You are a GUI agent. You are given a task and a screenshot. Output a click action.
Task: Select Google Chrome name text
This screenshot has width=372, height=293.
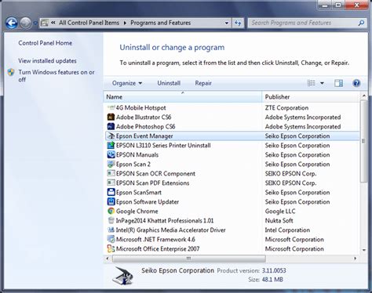point(137,212)
